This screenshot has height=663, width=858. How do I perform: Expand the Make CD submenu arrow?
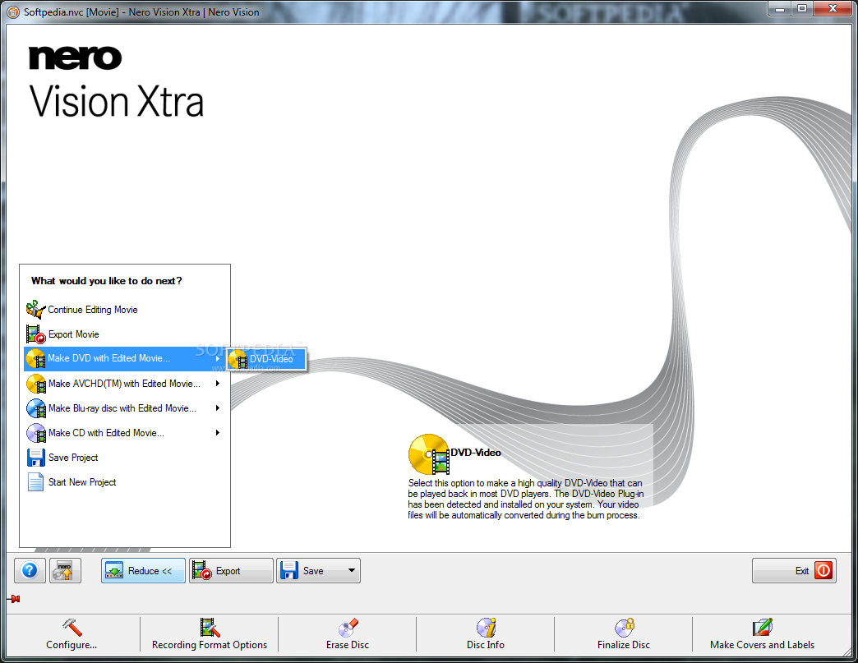(218, 433)
